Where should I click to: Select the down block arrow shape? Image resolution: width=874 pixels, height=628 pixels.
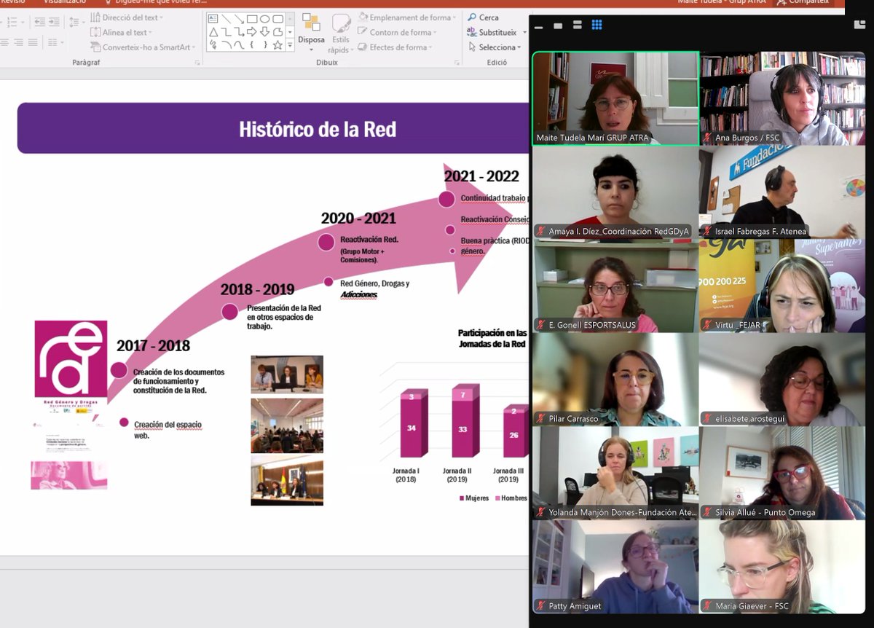tap(265, 32)
